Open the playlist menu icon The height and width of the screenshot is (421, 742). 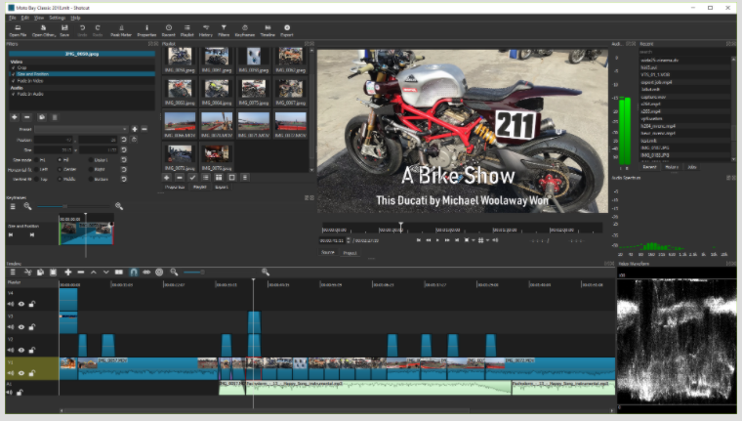coord(245,178)
